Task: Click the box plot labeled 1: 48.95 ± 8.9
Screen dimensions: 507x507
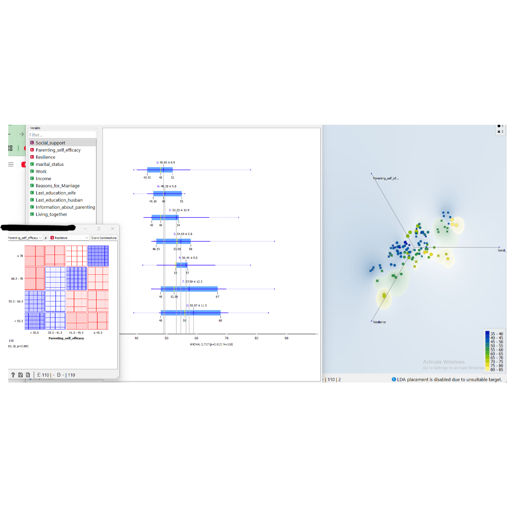Action: 160,170
